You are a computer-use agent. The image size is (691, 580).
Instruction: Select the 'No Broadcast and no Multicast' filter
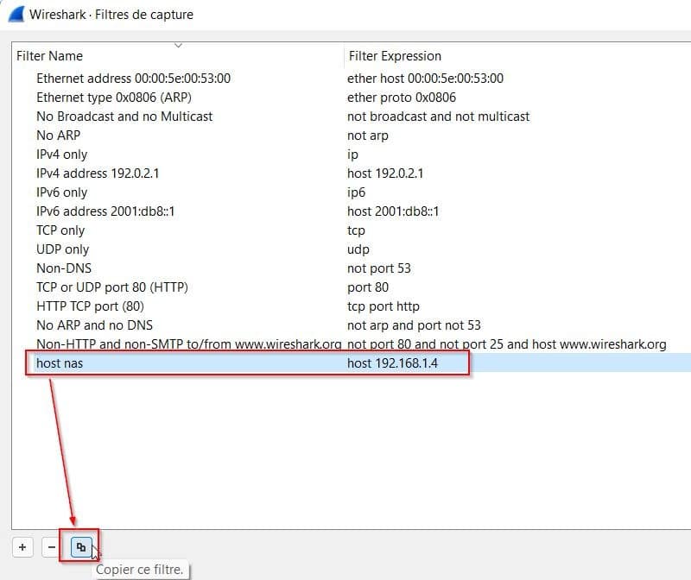[124, 117]
